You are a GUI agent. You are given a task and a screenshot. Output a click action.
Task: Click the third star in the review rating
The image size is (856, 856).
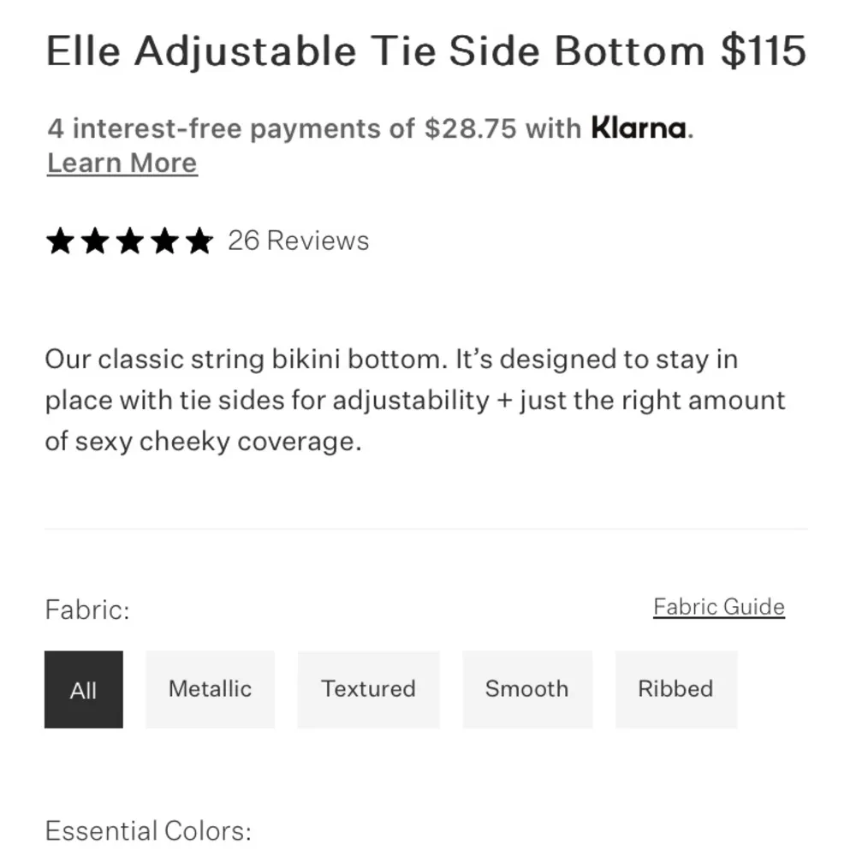click(128, 241)
